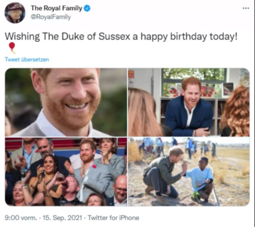Open the three-dot more options menu

tap(246, 8)
